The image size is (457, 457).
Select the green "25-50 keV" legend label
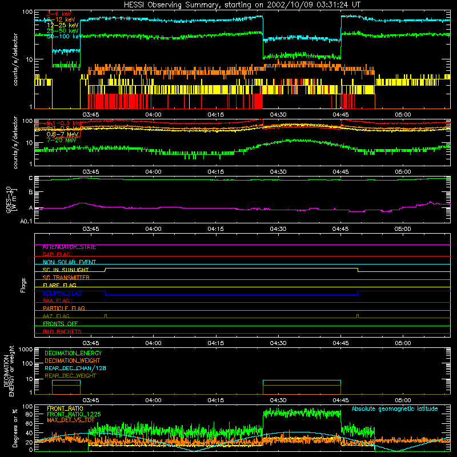[62, 31]
